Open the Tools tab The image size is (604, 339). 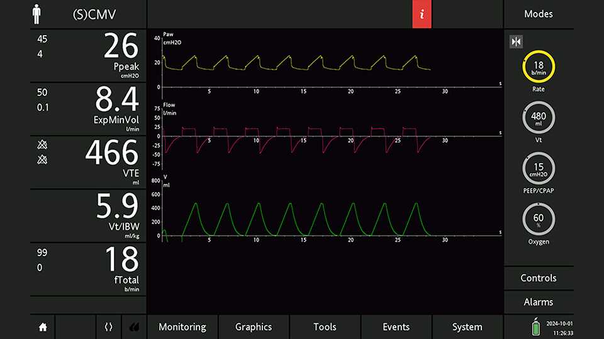coord(325,327)
